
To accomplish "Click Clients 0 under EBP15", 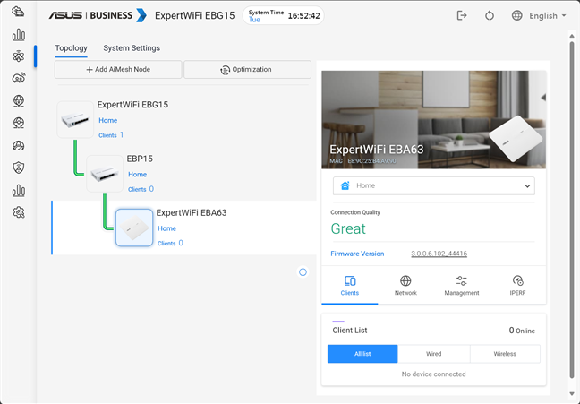I will pyautogui.click(x=141, y=189).
